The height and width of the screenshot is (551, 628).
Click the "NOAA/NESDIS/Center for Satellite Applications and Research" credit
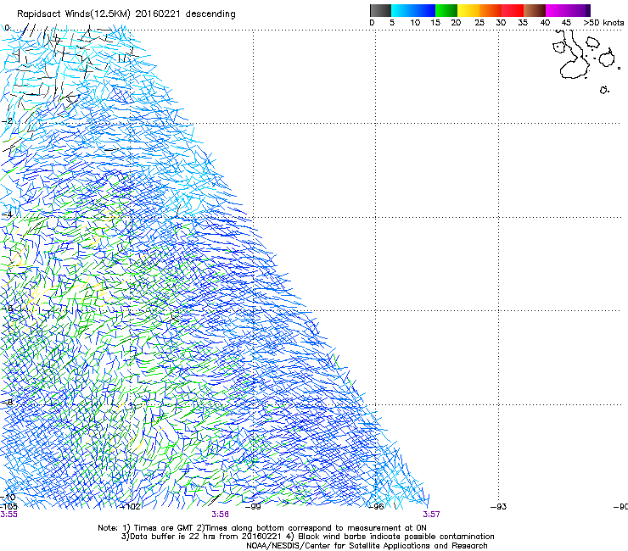click(x=367, y=545)
